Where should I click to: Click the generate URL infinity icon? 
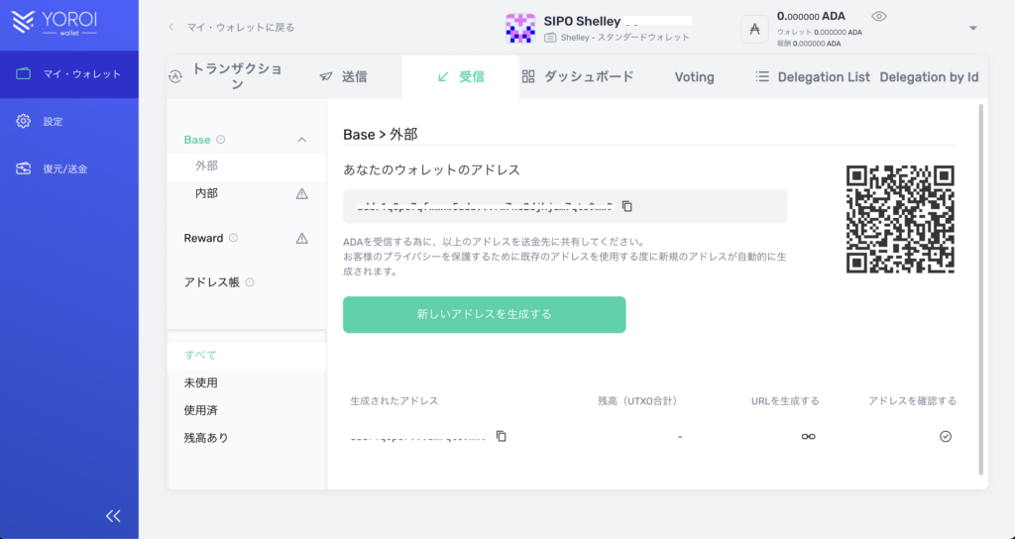tap(808, 436)
